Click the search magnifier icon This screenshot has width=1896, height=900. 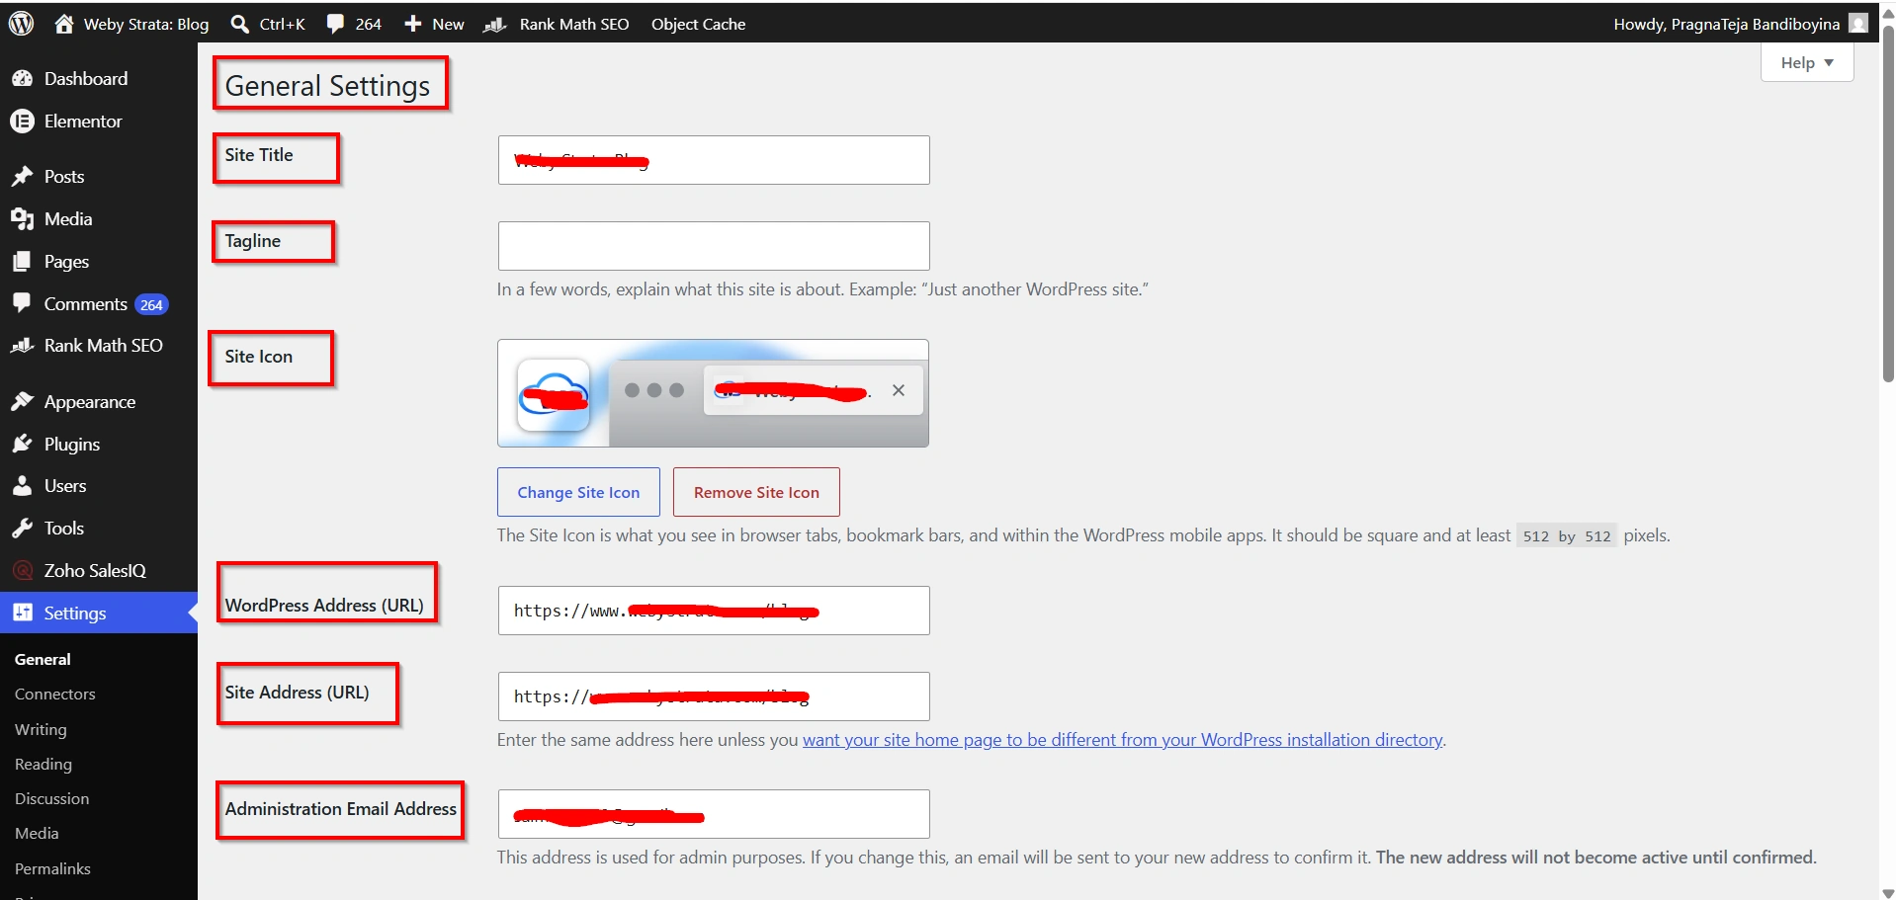(240, 24)
